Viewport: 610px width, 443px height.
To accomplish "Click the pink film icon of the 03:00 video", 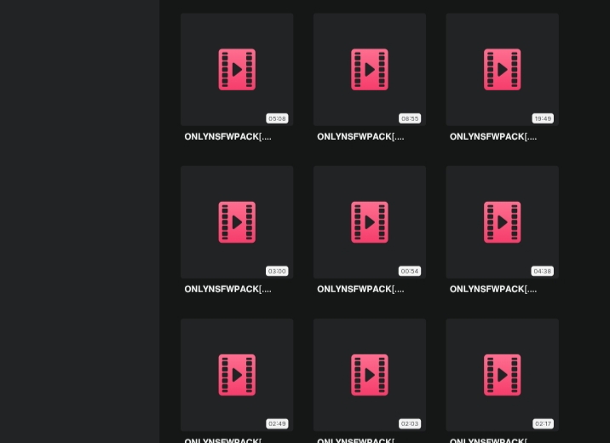I will pos(237,221).
